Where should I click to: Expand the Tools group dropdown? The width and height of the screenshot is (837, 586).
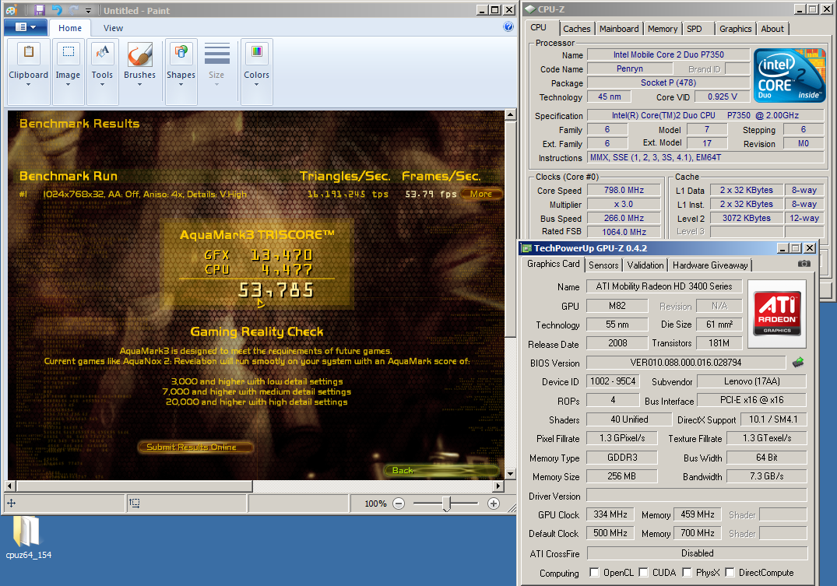[102, 84]
